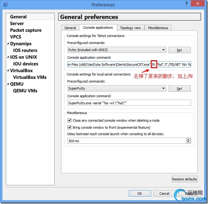Click the Telnet console application command field

tap(129, 64)
